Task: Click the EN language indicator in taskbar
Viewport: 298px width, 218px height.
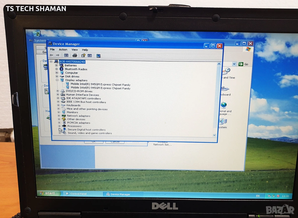Action: pos(258,196)
